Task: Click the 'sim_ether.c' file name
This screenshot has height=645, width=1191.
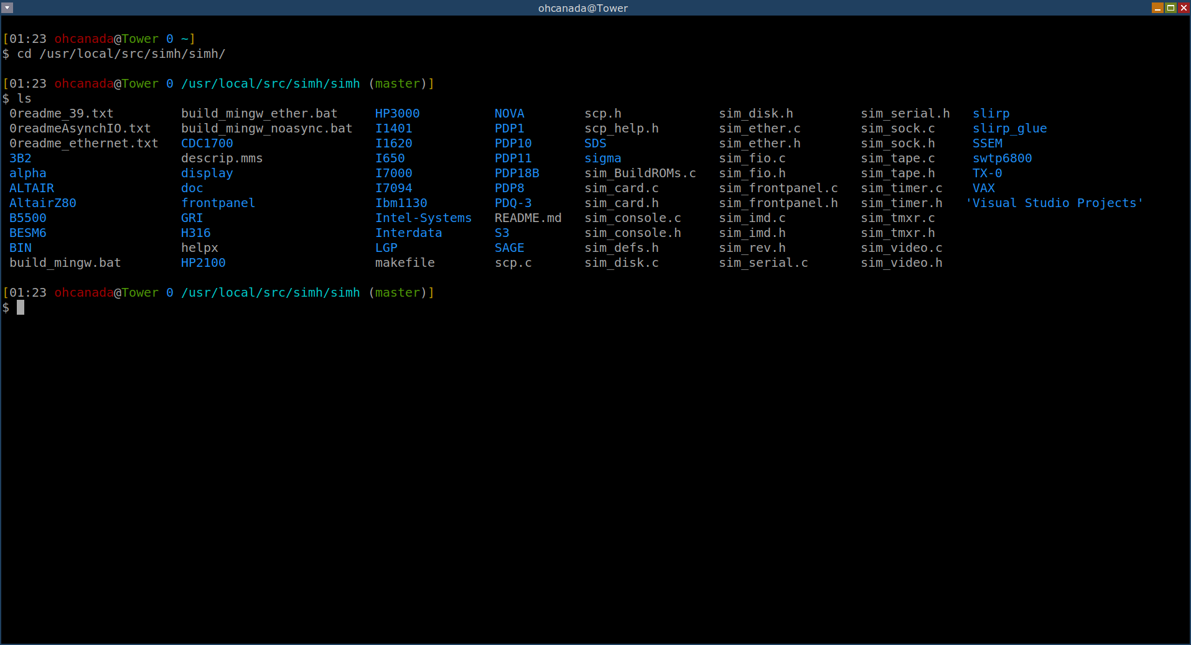Action: click(x=760, y=129)
